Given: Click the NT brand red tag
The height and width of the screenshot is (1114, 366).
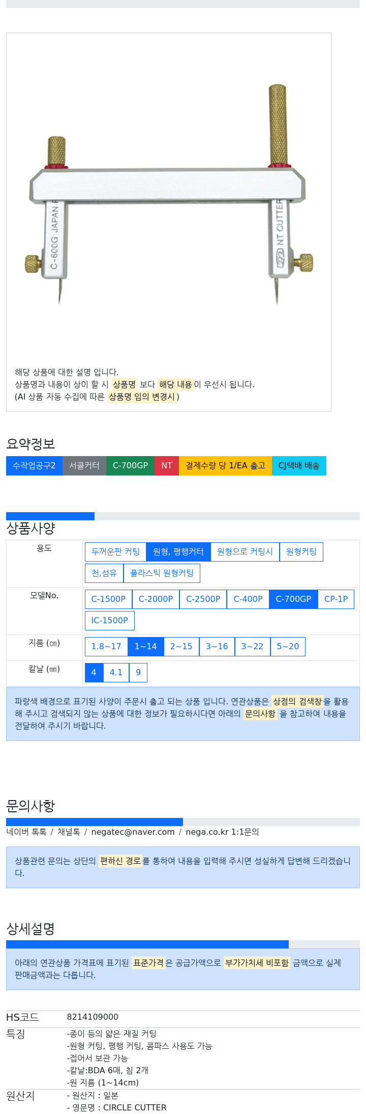Looking at the screenshot, I should click(167, 466).
